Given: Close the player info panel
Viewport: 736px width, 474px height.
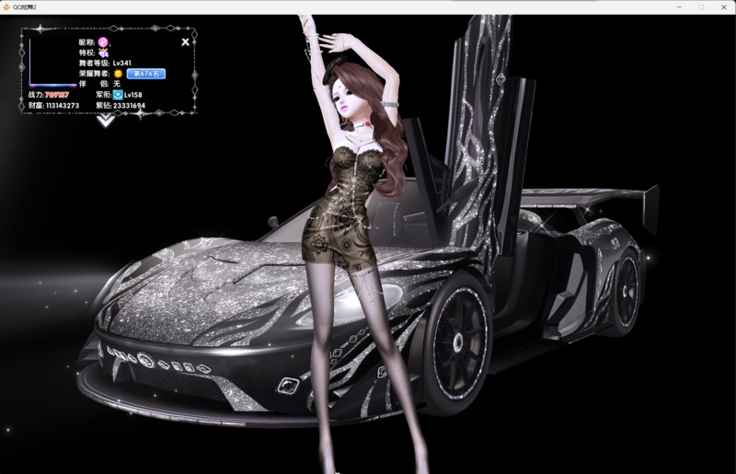Looking at the screenshot, I should point(186,42).
